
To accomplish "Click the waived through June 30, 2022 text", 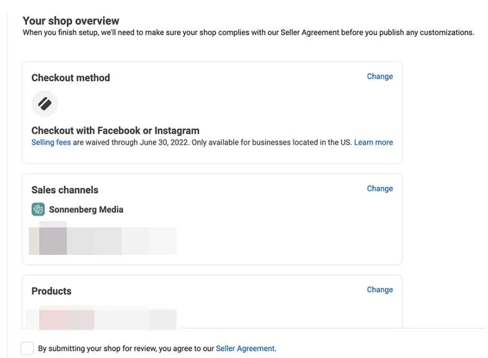I will click(x=131, y=143).
